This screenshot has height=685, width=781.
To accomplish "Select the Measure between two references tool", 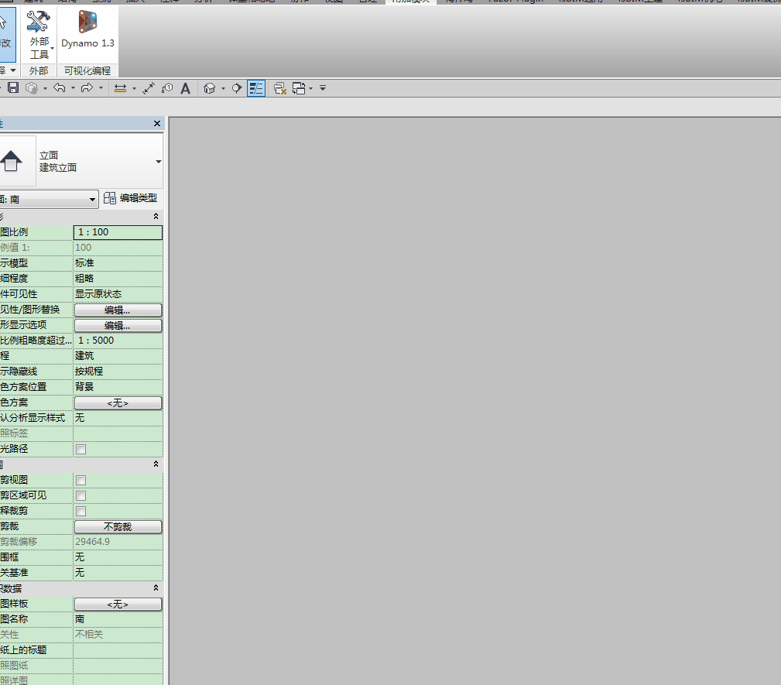I will [x=120, y=88].
